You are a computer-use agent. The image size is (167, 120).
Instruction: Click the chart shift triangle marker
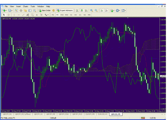tap(128, 18)
